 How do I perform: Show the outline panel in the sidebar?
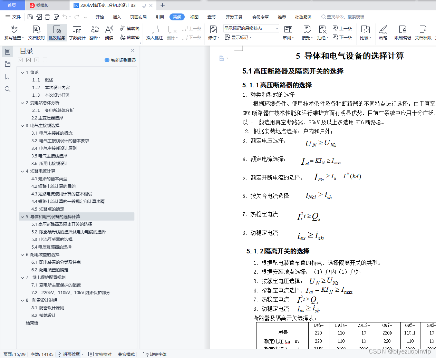[8, 52]
